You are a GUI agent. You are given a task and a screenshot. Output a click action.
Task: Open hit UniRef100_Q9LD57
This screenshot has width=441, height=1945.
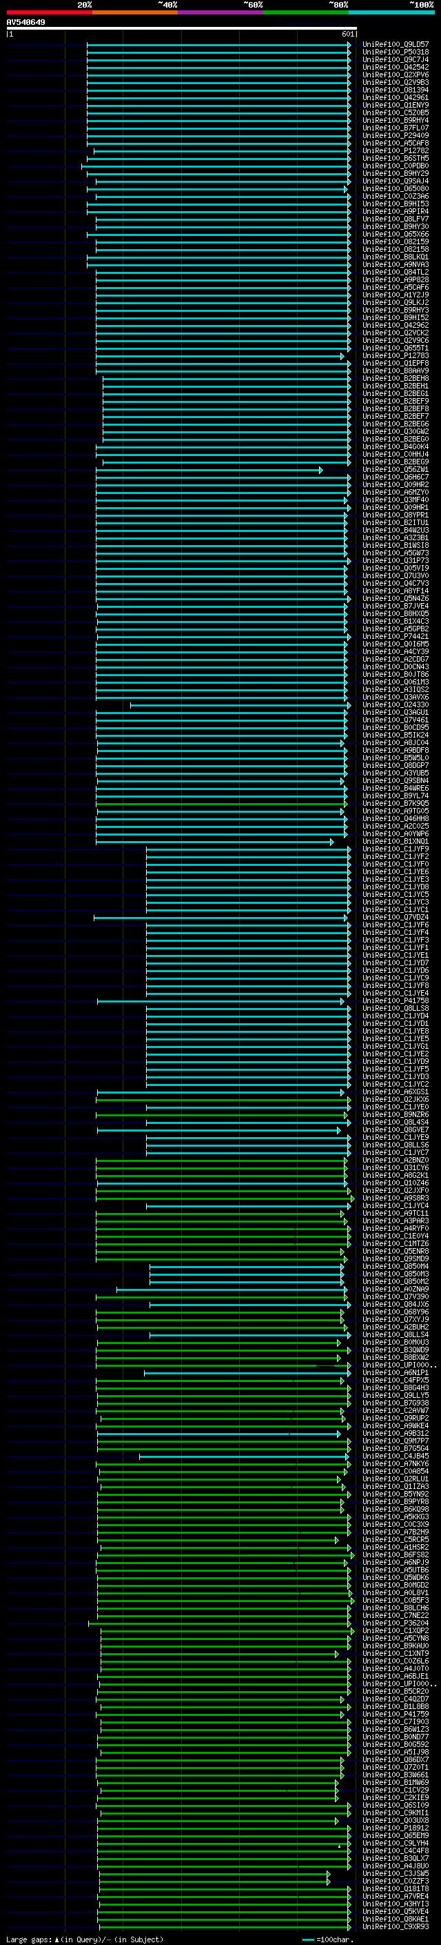(x=395, y=45)
